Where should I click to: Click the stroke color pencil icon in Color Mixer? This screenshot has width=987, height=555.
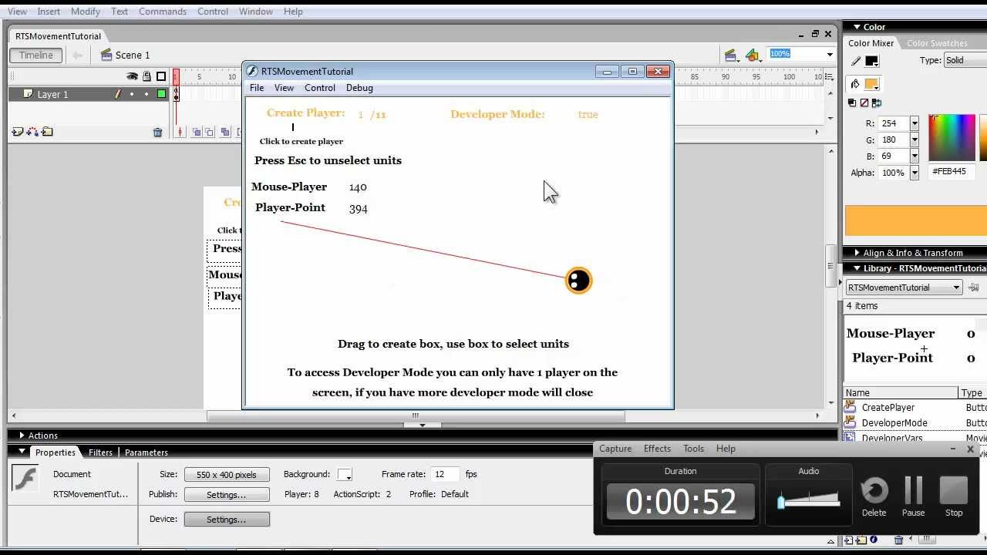click(855, 61)
